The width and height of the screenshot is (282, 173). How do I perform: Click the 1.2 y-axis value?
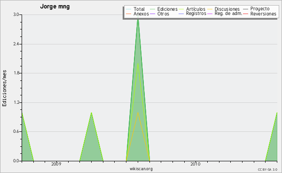(x=16, y=102)
